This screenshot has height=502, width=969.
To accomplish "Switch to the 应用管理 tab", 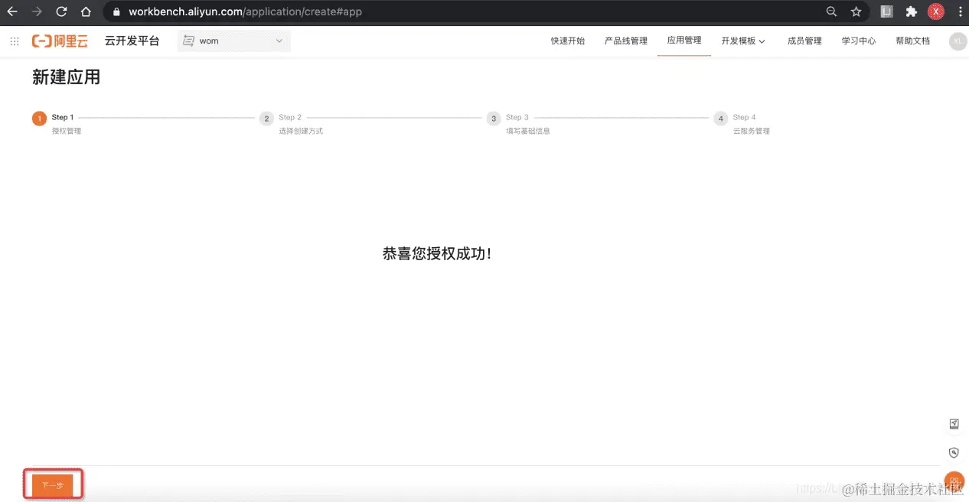I will (x=684, y=41).
